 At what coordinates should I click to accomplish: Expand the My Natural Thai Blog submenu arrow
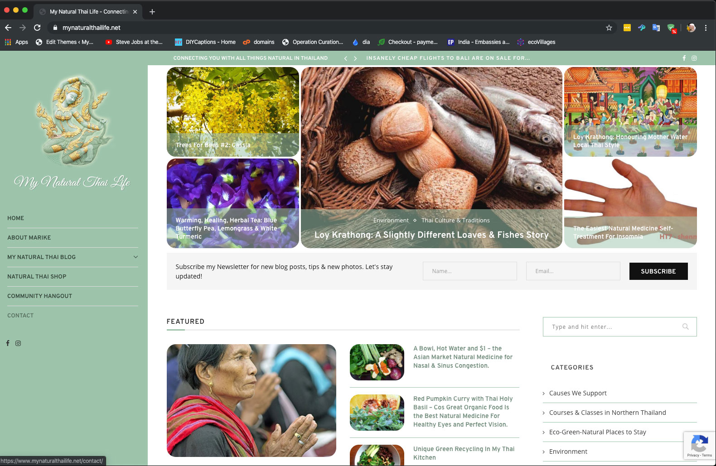tap(135, 257)
